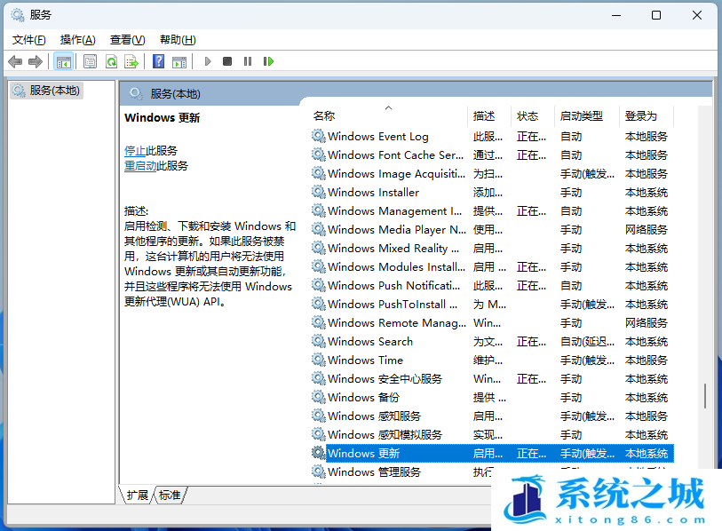Switch to the 标准 tab

tap(170, 495)
